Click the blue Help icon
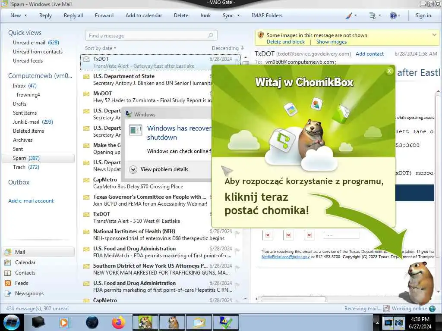This screenshot has height=331, width=442. pos(393,16)
